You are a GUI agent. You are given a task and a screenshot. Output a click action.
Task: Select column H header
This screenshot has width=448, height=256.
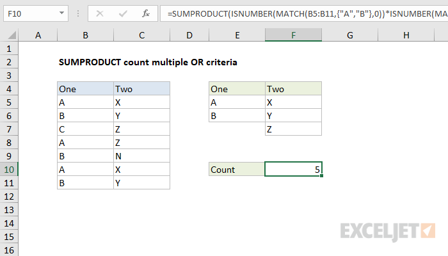(x=406, y=35)
